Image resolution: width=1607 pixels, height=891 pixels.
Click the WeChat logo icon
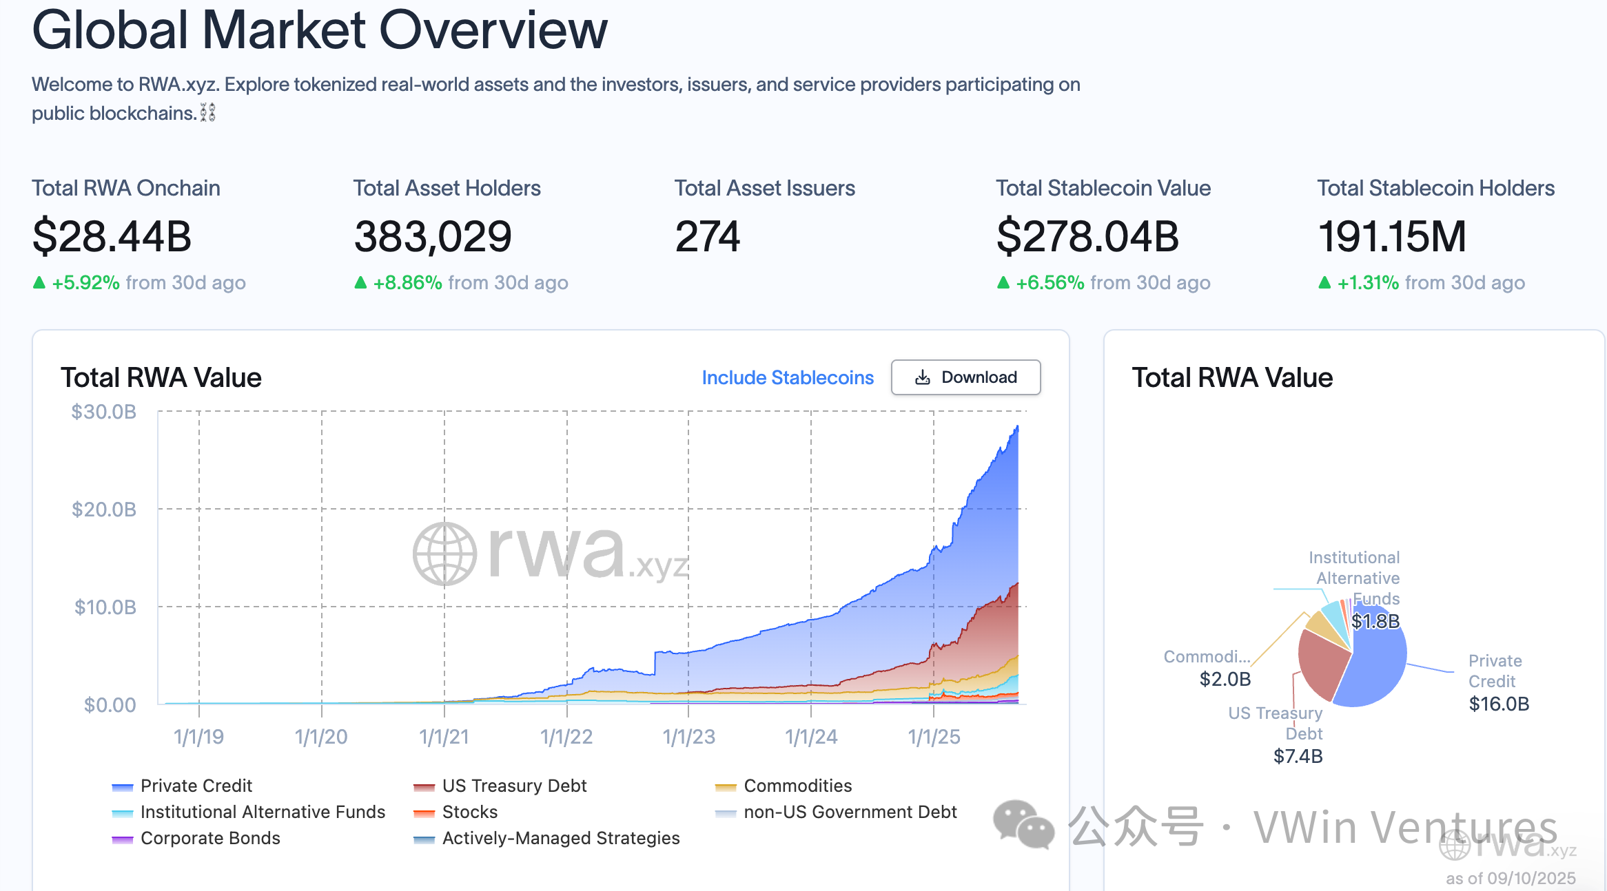tap(1023, 825)
